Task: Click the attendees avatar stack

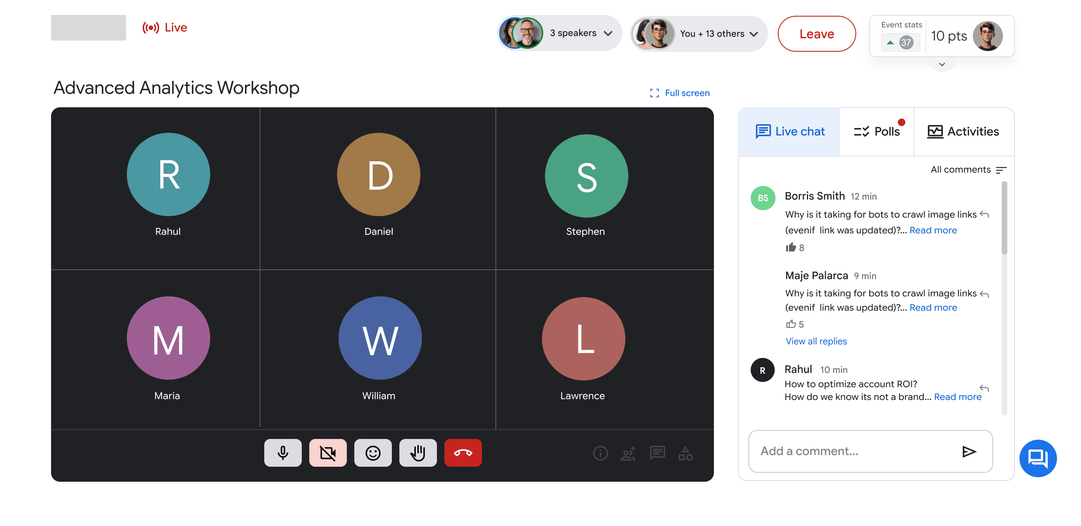Action: coord(653,33)
